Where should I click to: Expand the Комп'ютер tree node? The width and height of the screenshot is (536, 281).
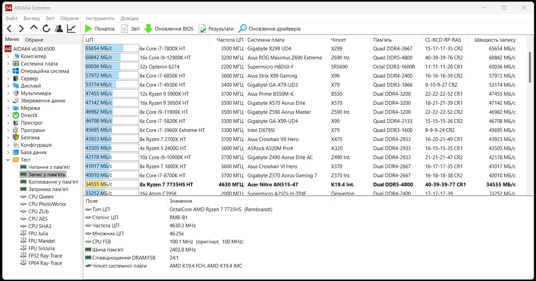8,56
